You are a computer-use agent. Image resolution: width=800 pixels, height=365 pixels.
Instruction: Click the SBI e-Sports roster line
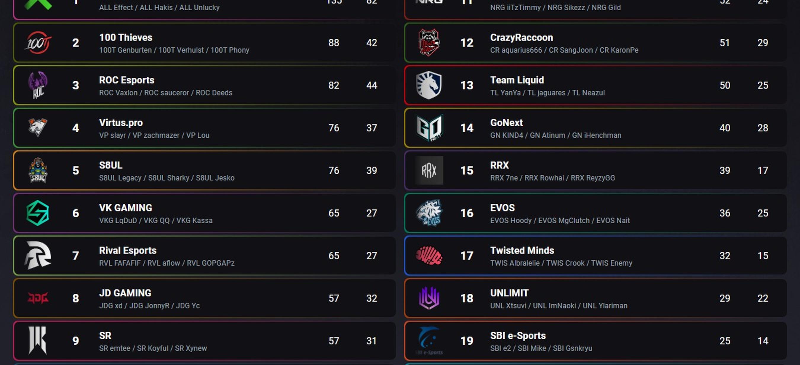[x=541, y=348]
